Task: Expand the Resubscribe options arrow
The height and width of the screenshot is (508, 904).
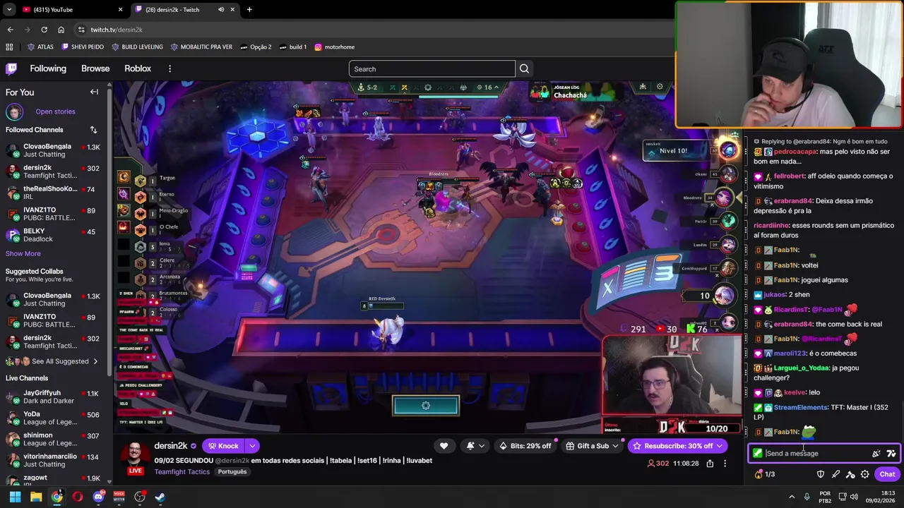Action: tap(720, 446)
